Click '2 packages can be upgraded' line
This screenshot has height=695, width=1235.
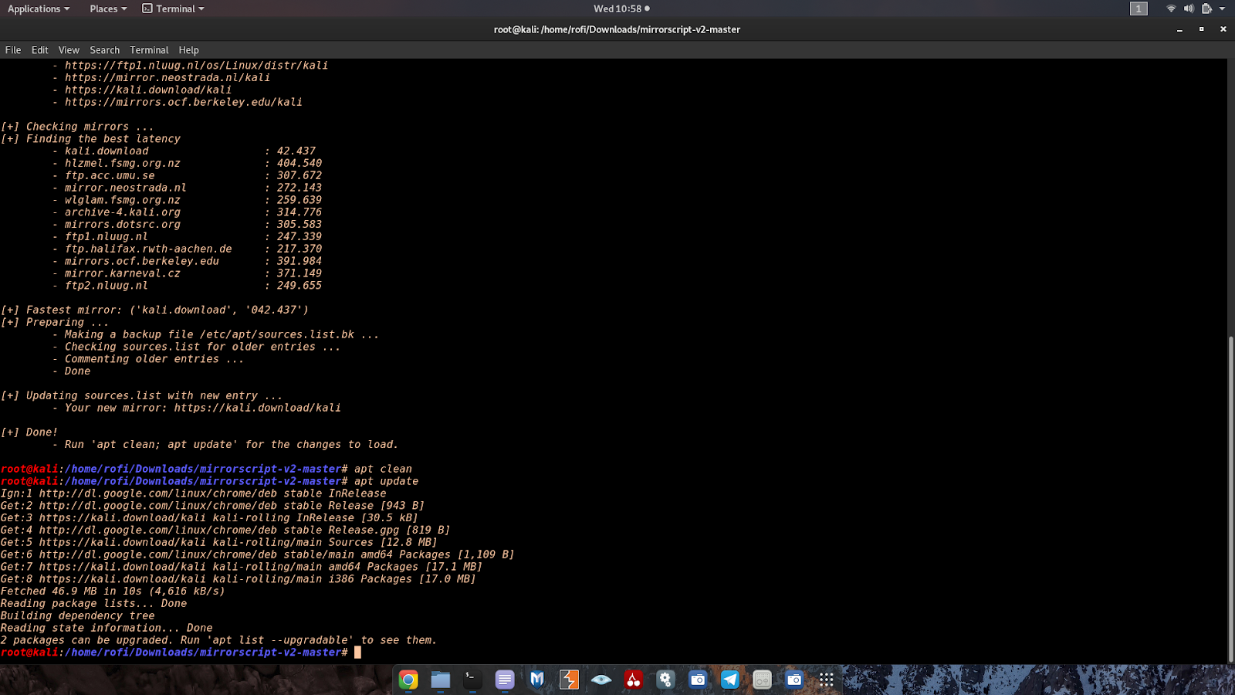219,640
